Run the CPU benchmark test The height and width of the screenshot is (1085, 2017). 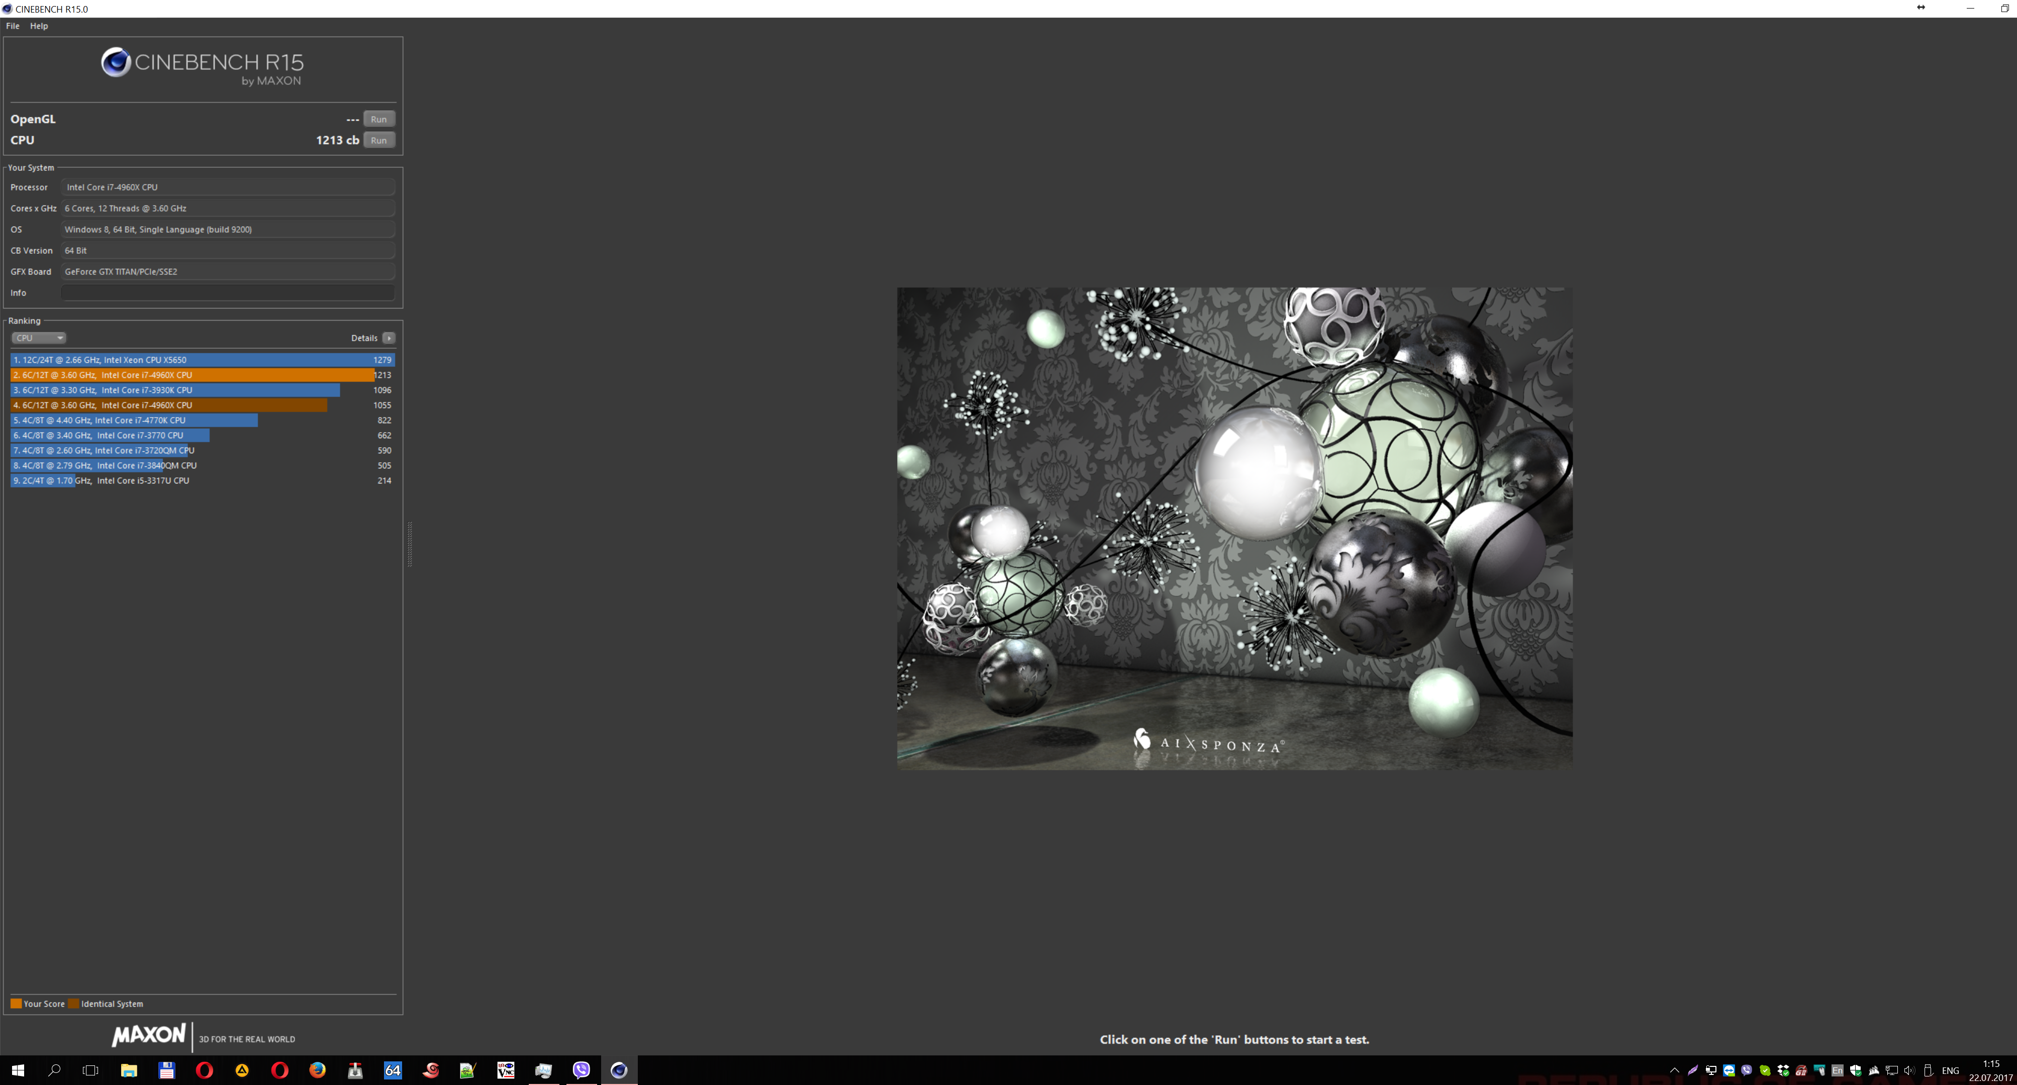(x=378, y=140)
